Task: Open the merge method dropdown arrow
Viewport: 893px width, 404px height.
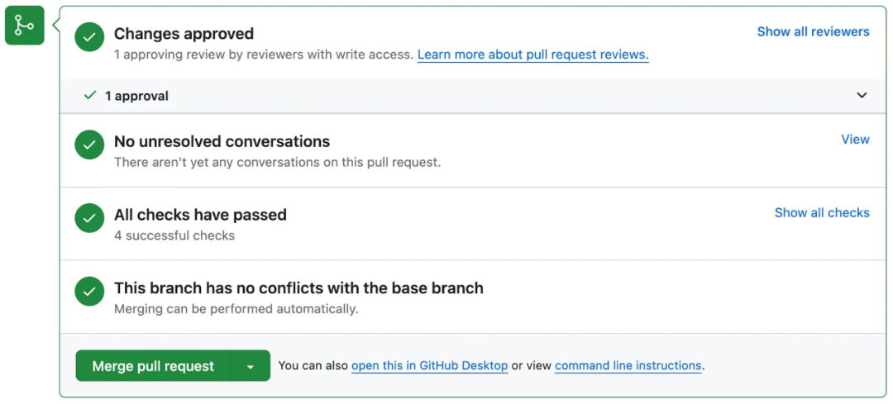Action: point(251,366)
